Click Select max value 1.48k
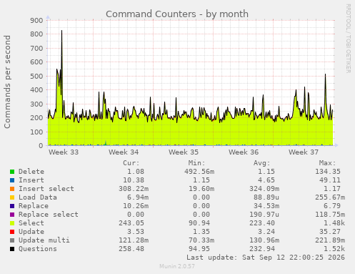This screenshot has width=355, height=274. [334, 223]
